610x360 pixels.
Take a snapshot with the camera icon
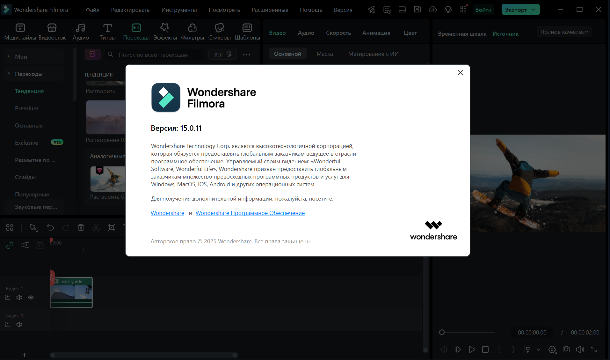[x=566, y=349]
